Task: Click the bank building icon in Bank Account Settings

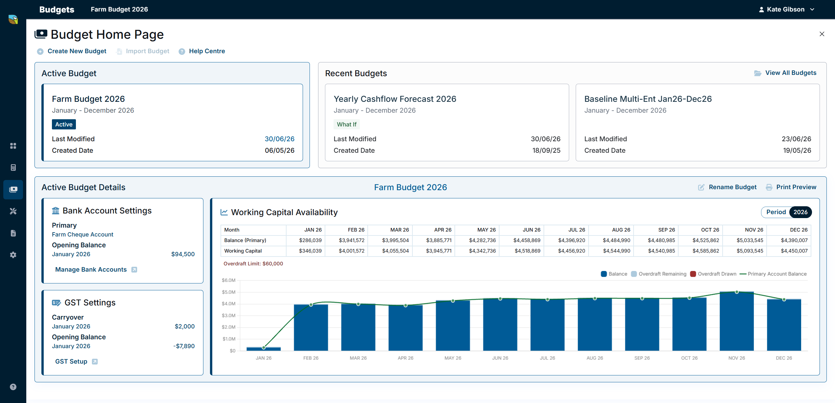Action: click(x=56, y=211)
